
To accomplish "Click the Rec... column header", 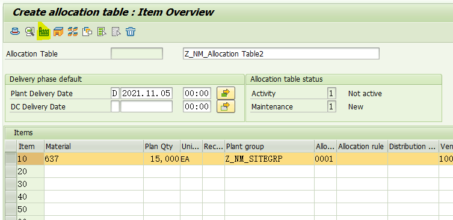I will coord(214,146).
